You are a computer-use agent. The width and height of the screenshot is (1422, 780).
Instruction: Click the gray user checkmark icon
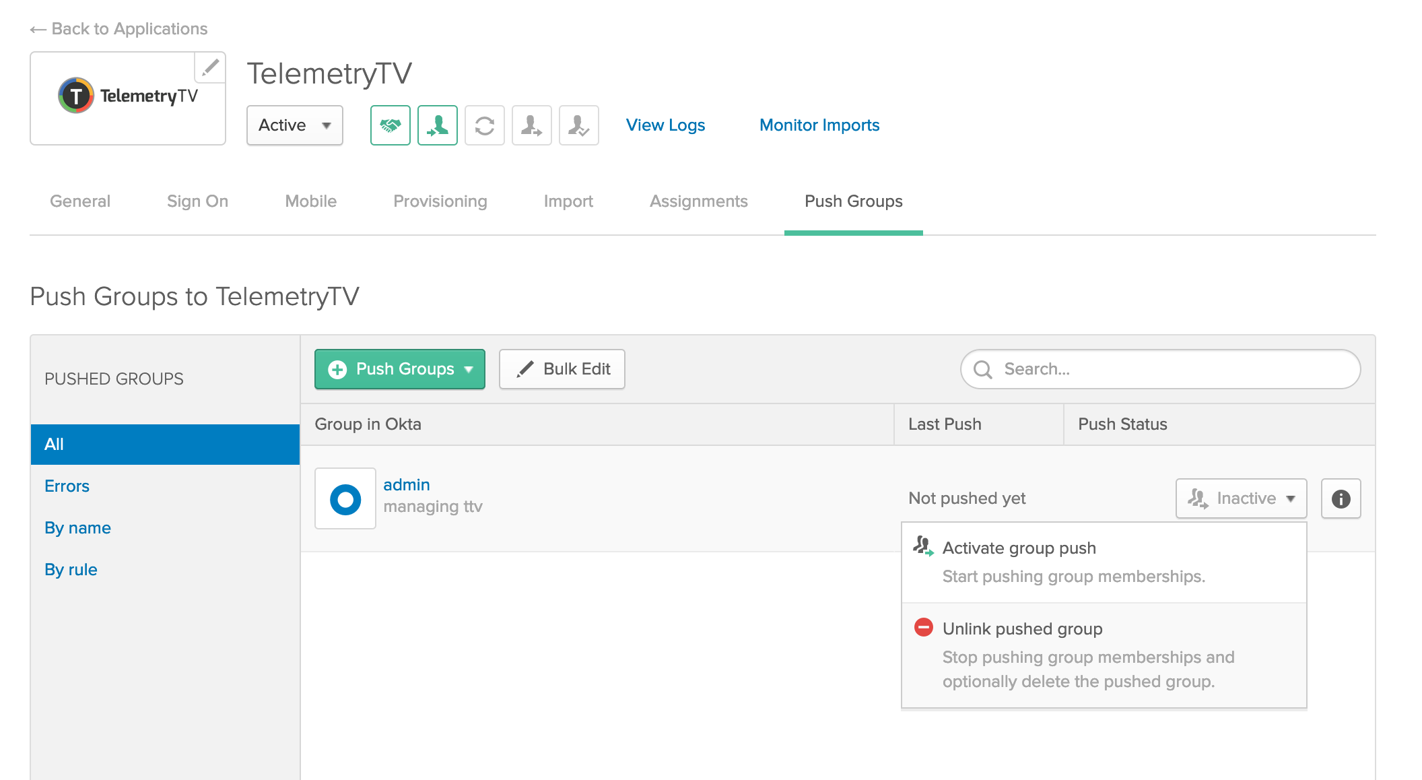578,125
